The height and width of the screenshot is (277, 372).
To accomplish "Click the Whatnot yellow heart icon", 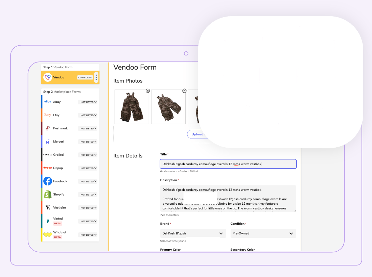I will (x=48, y=234).
